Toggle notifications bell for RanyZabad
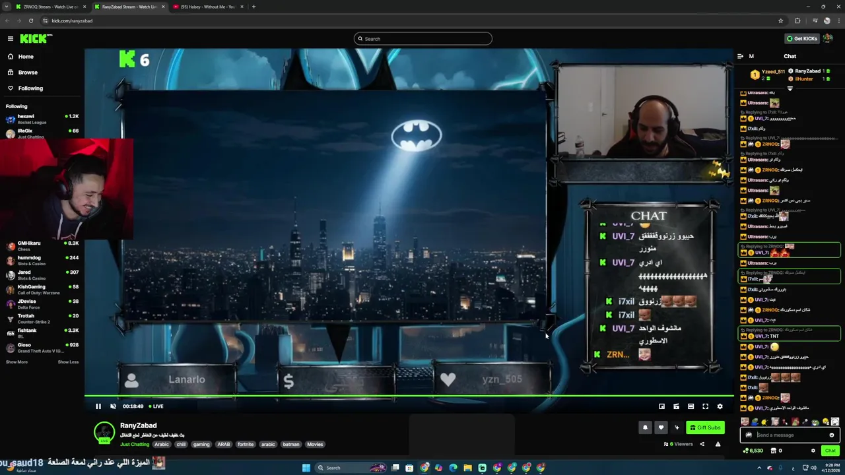 (645, 427)
